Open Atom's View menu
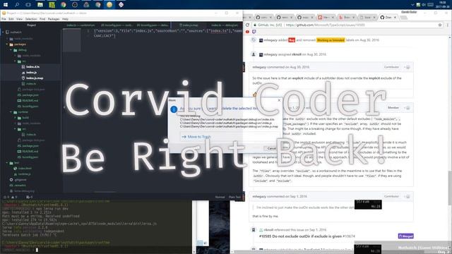The width and height of the screenshot is (452, 254). (x=19, y=19)
